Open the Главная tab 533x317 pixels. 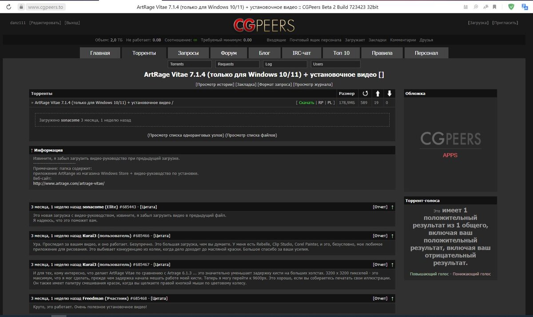(x=100, y=53)
